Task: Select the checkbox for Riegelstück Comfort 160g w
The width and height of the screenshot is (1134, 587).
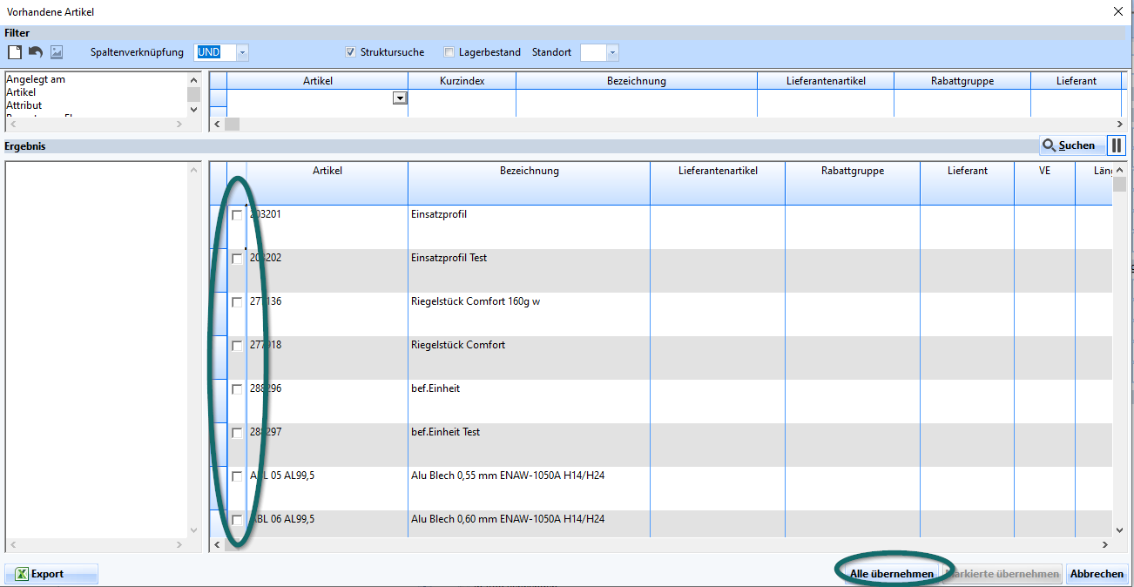Action: (237, 302)
